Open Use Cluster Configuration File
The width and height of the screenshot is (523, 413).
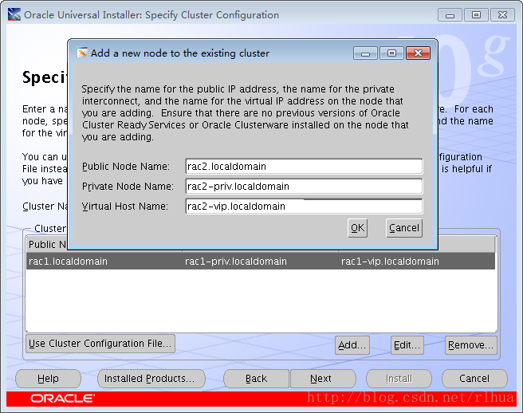(x=100, y=344)
